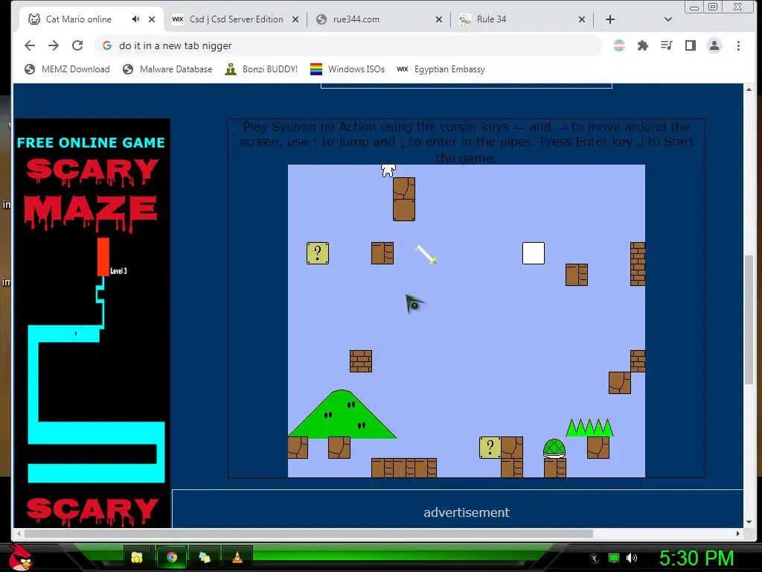Open a new browser tab
The image size is (762, 572).
tap(610, 19)
